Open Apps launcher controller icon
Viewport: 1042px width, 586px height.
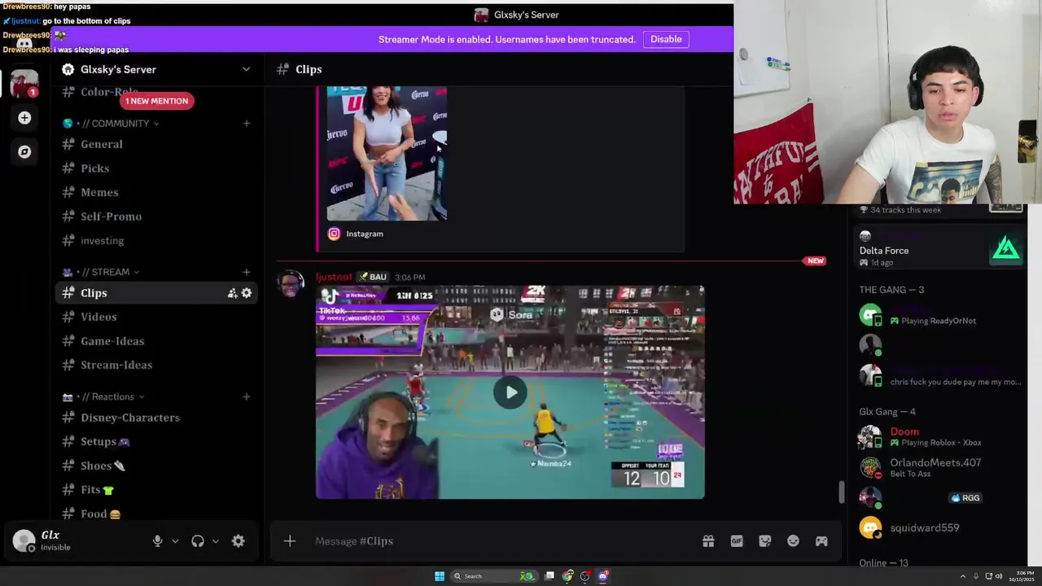tap(821, 541)
